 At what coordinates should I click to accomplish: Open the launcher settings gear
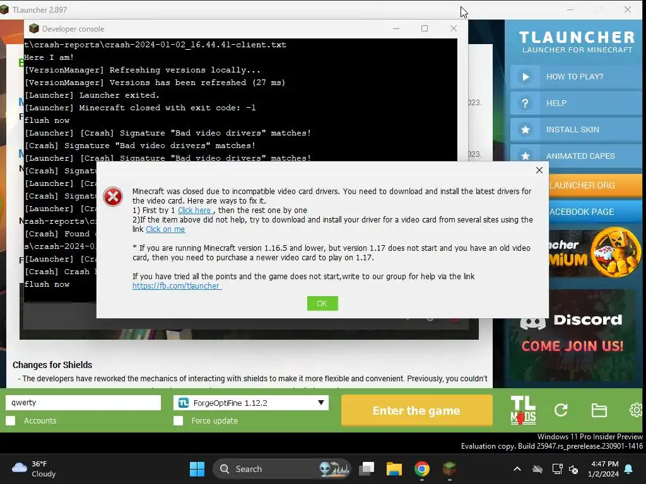pyautogui.click(x=637, y=410)
